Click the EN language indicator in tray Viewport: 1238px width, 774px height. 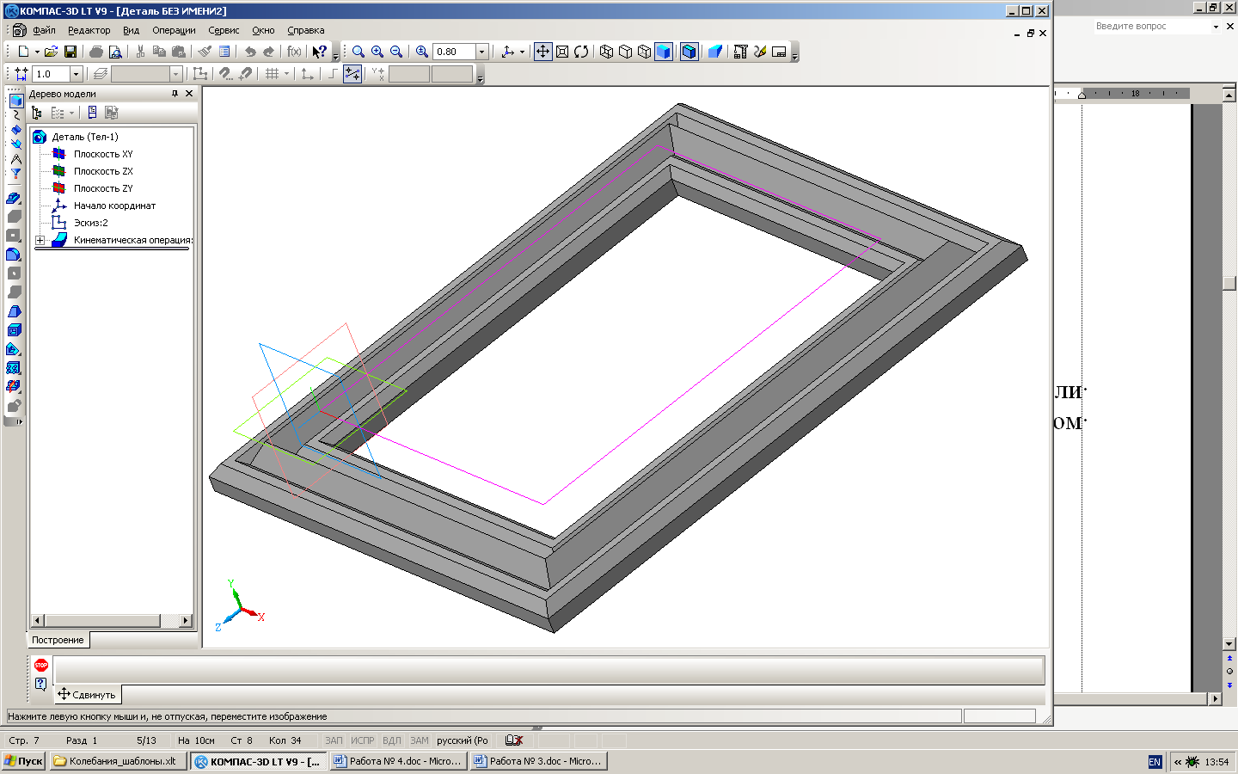pyautogui.click(x=1155, y=762)
